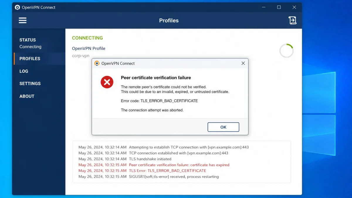
Task: Click the 'Connecting' status text in sidebar
Action: (x=30, y=47)
